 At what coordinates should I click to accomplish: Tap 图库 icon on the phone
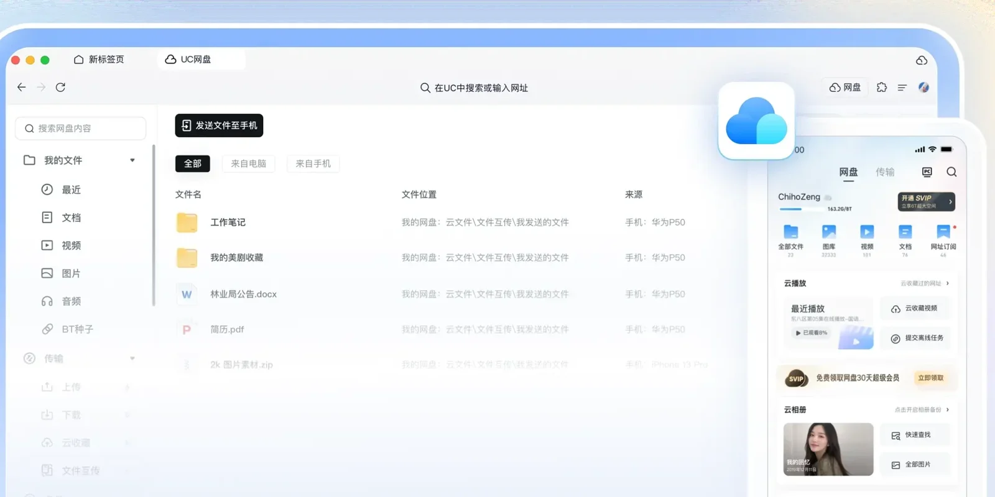(x=829, y=232)
